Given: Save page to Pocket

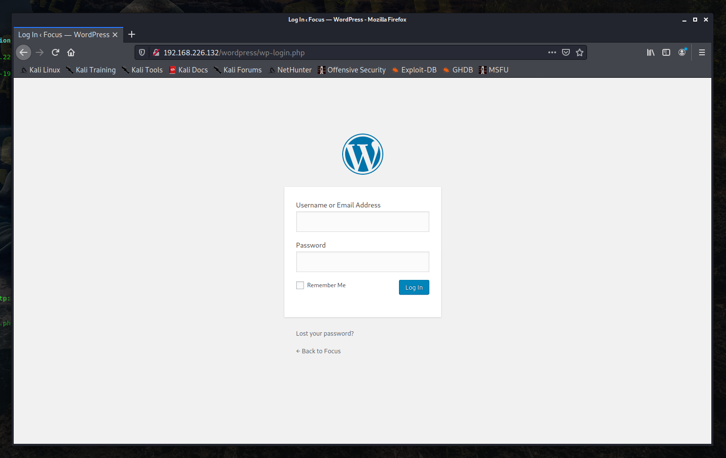Looking at the screenshot, I should coord(566,52).
